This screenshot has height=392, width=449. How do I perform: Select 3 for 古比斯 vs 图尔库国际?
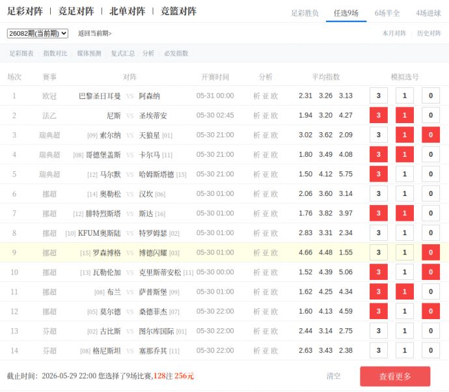[379, 331]
